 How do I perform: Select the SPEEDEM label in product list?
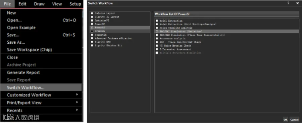[x=100, y=31]
